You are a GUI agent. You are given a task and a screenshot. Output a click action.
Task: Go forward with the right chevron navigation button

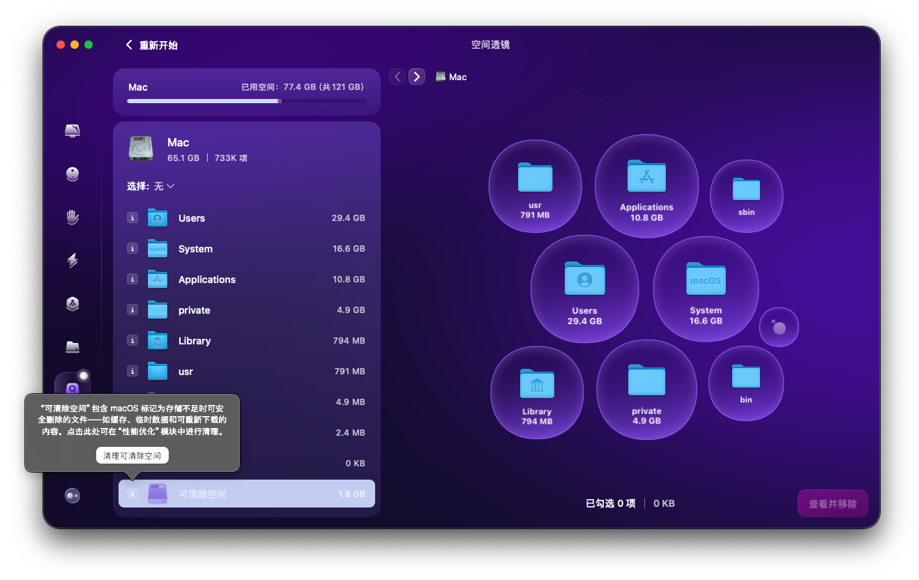click(x=417, y=77)
